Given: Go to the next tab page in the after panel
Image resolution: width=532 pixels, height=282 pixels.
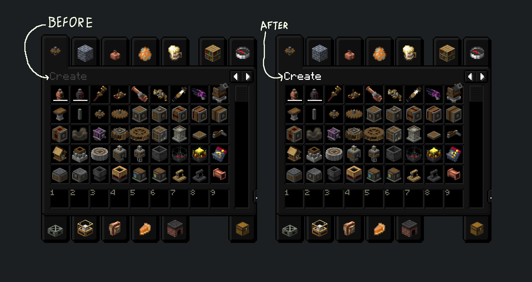Looking at the screenshot, I should 482,77.
